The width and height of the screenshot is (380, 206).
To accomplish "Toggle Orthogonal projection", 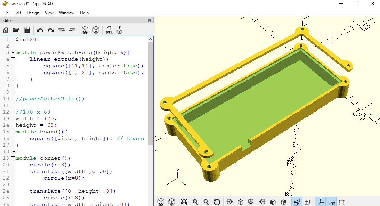I will coord(307,202).
